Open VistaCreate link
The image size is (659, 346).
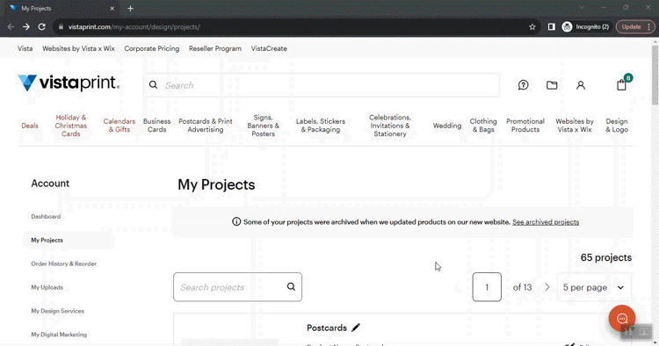(x=269, y=48)
